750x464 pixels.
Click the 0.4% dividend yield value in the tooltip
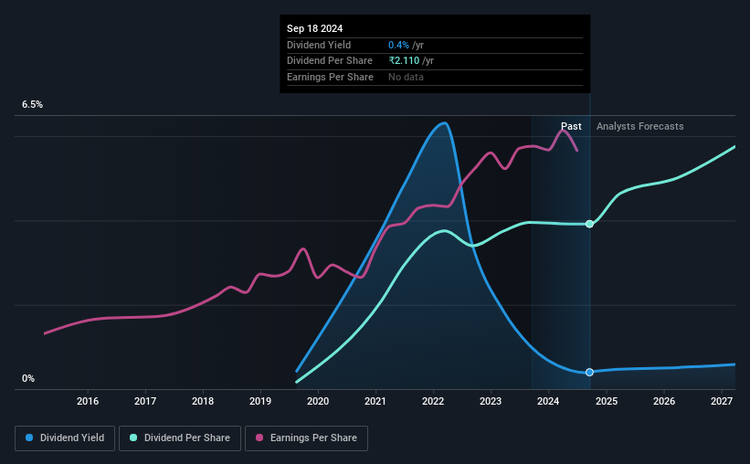point(398,45)
